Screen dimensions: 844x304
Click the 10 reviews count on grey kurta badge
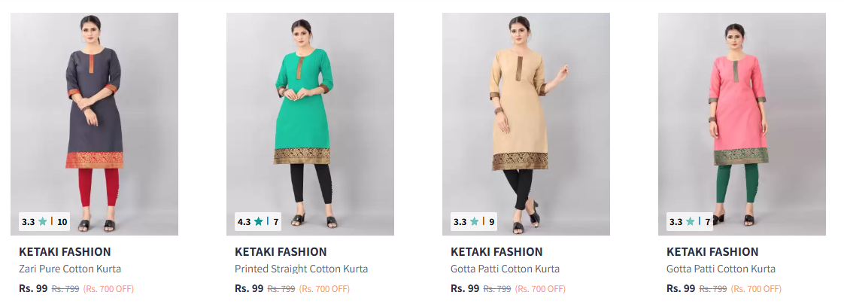(x=62, y=222)
